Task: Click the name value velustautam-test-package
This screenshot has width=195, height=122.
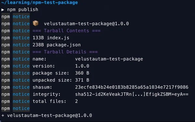Action: pos(109,59)
